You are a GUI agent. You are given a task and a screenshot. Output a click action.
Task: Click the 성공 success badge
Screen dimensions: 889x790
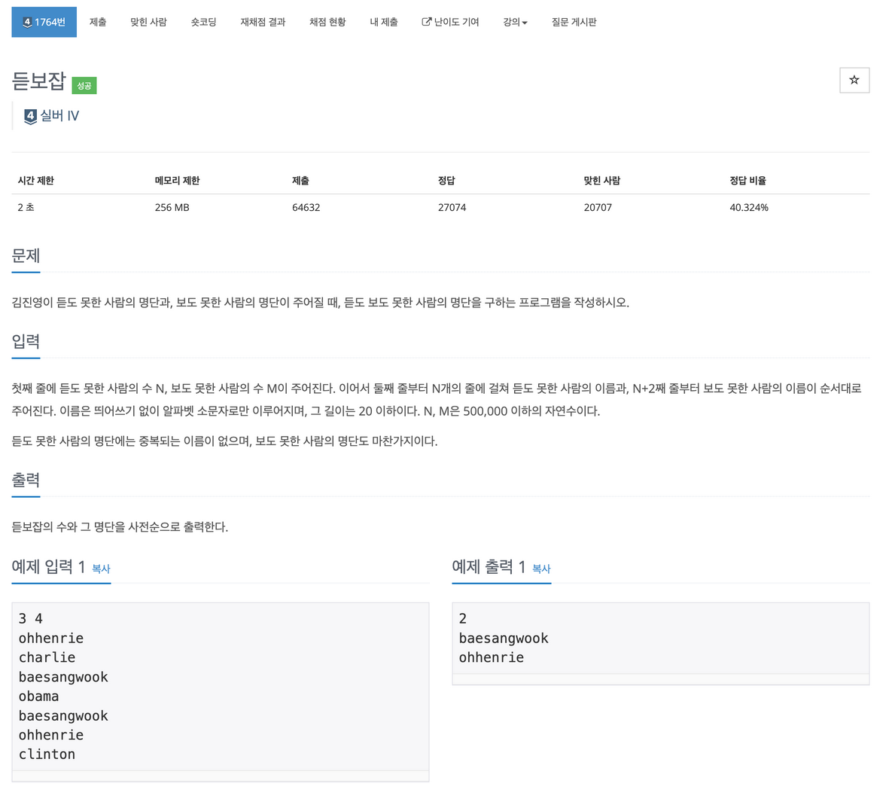[x=84, y=86]
